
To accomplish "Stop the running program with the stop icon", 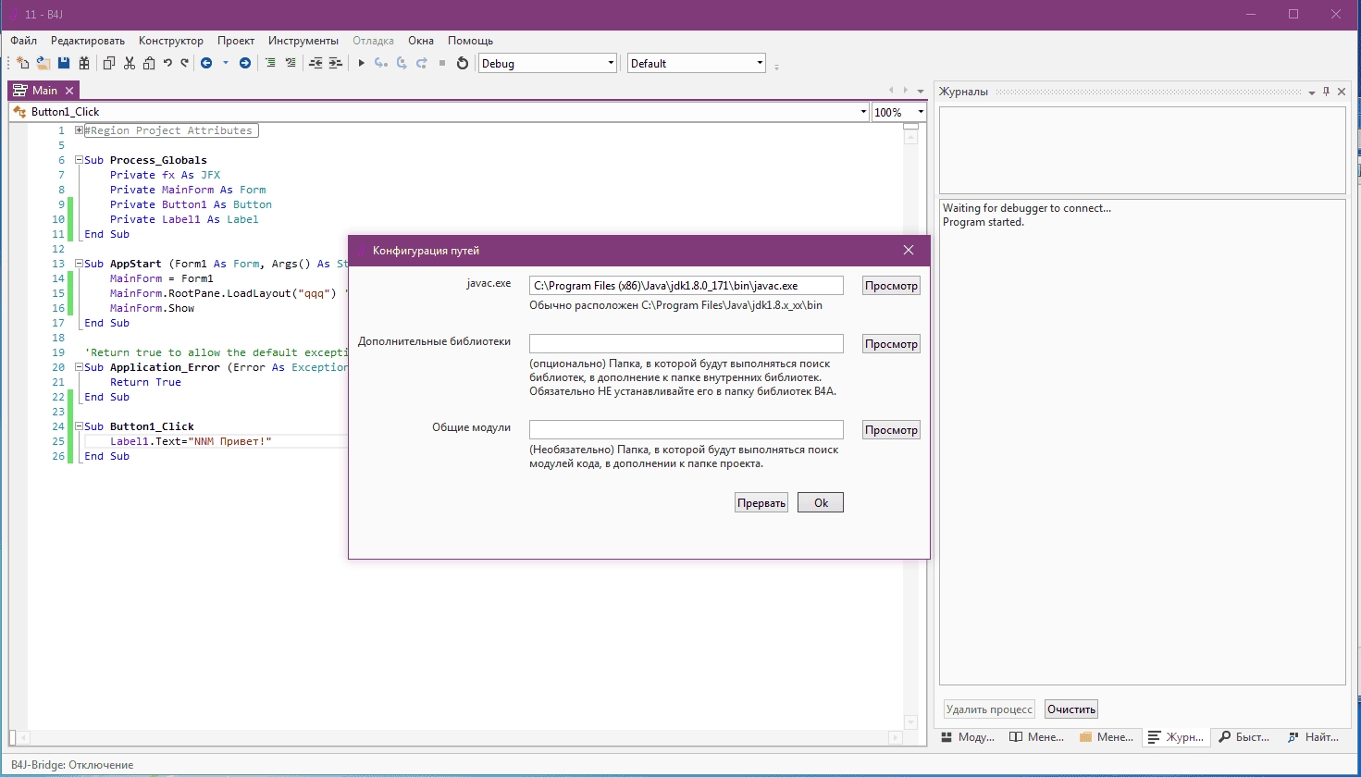I will click(x=442, y=63).
